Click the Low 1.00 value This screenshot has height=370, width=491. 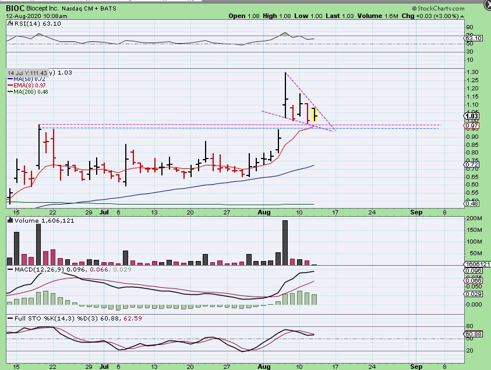(308, 16)
